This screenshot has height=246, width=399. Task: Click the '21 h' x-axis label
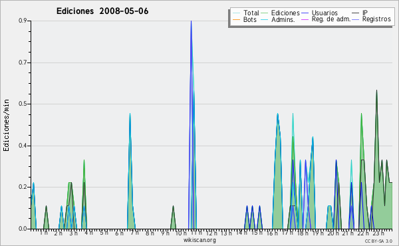[x=348, y=233]
